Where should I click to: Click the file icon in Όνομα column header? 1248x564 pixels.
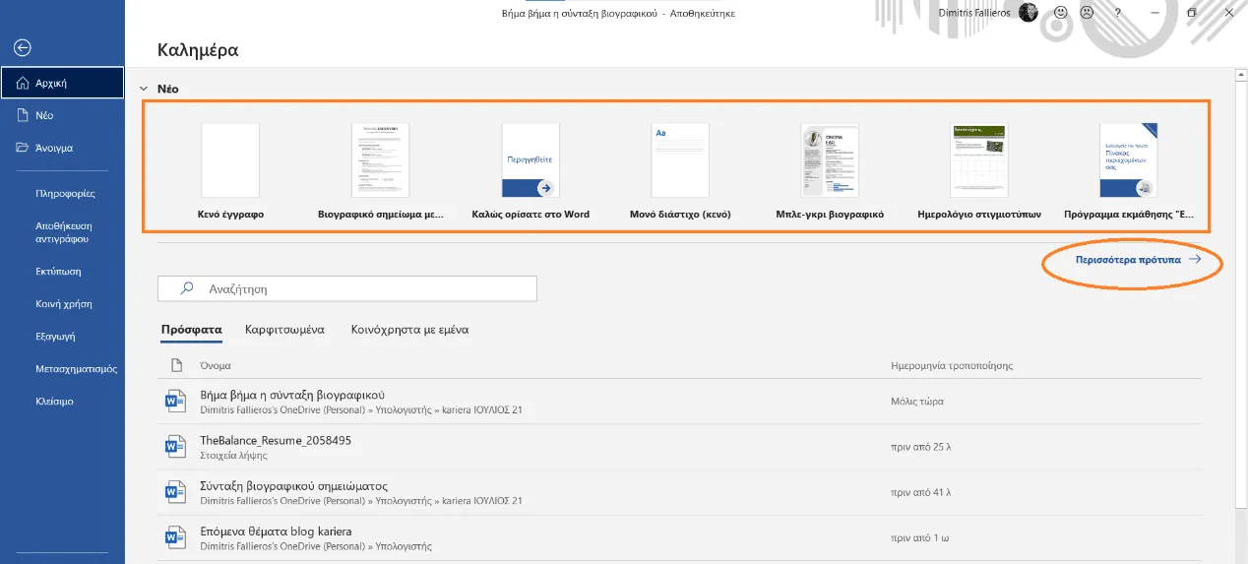click(177, 365)
